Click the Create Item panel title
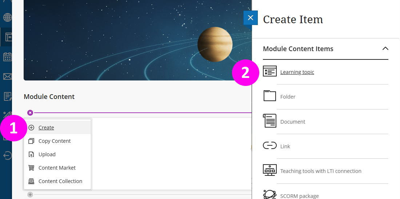The height and width of the screenshot is (199, 400). click(x=293, y=19)
